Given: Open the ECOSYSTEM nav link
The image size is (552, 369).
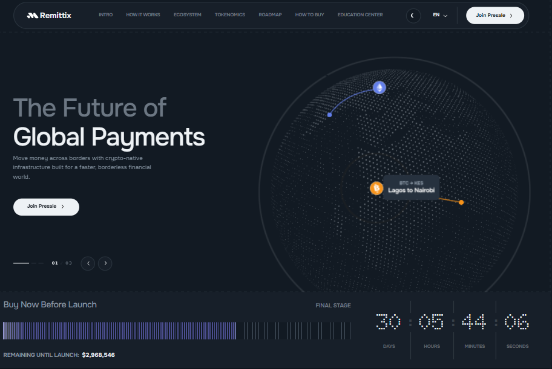Looking at the screenshot, I should point(187,14).
